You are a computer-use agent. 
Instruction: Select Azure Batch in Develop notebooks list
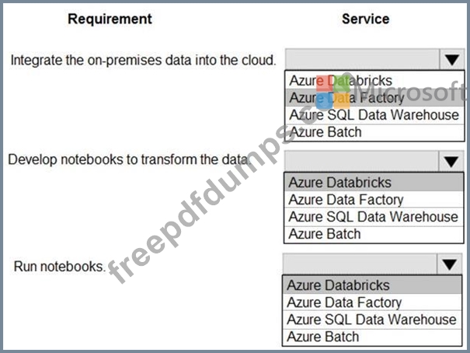[374, 234]
